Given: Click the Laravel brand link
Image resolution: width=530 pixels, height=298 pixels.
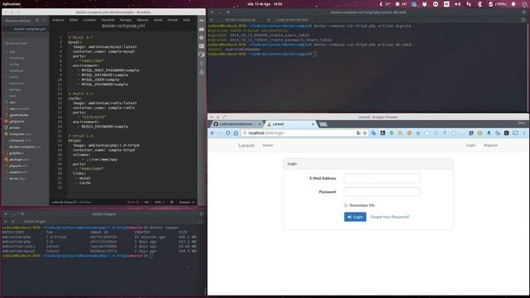Looking at the screenshot, I should [247, 146].
